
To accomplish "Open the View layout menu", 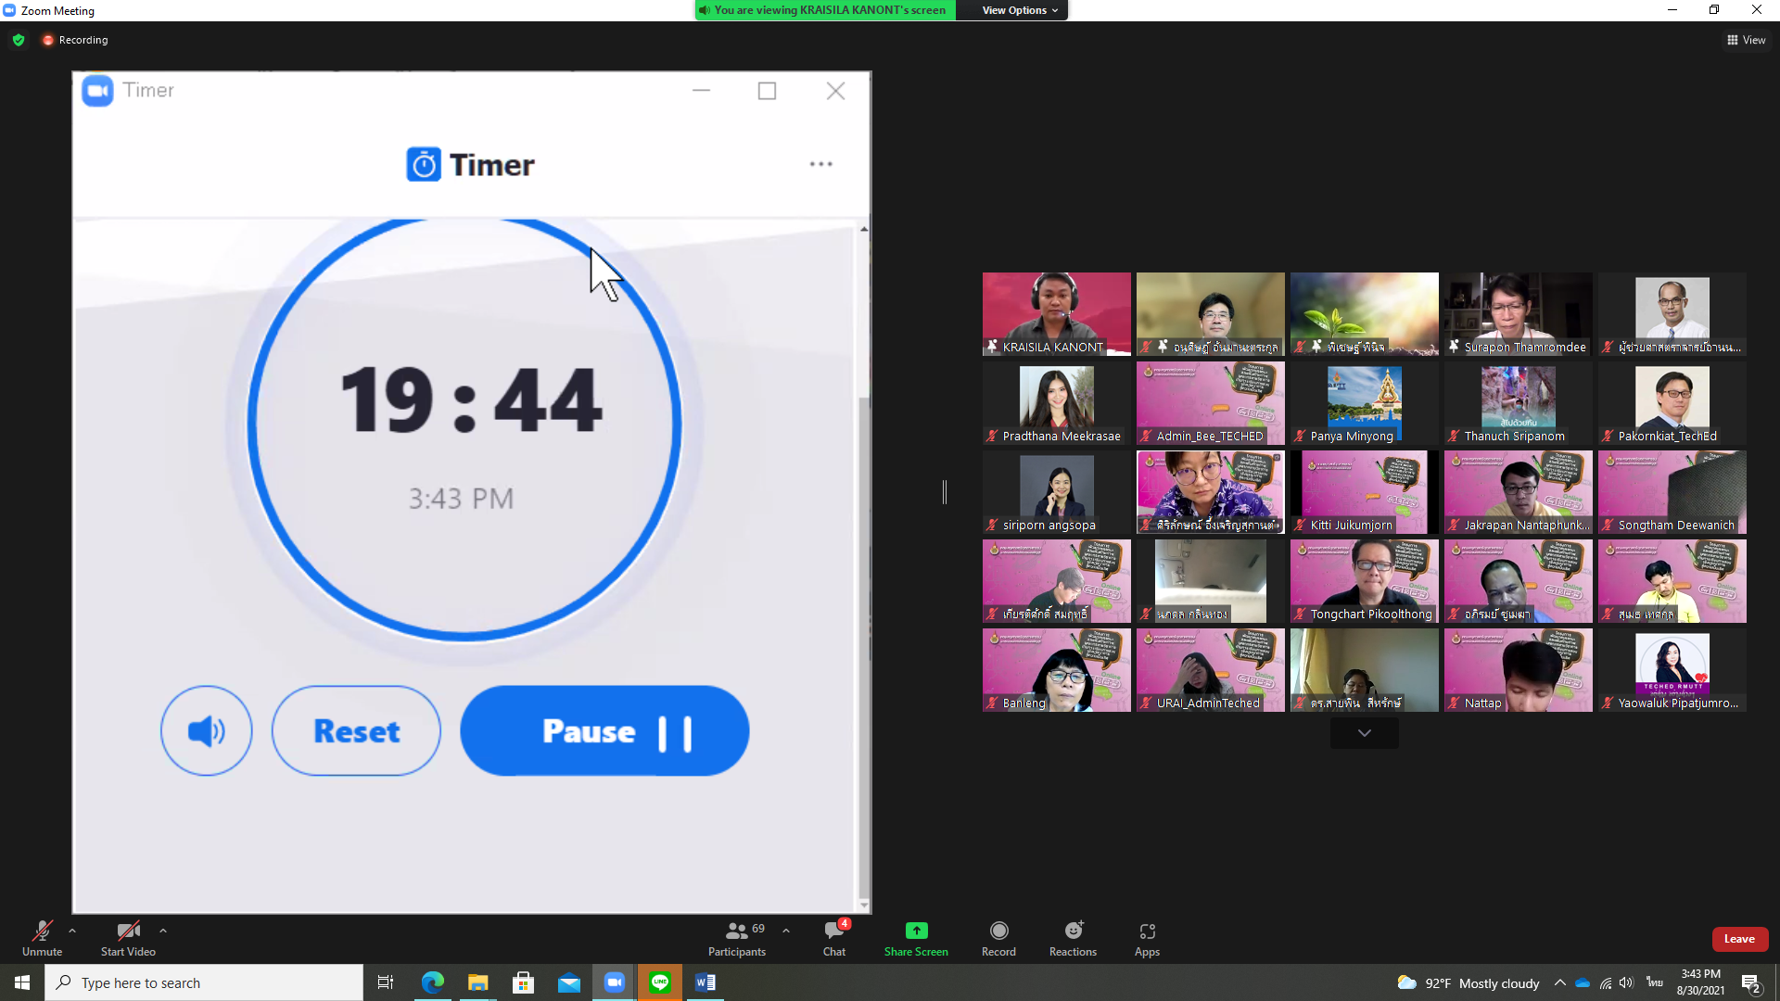I will coord(1746,40).
